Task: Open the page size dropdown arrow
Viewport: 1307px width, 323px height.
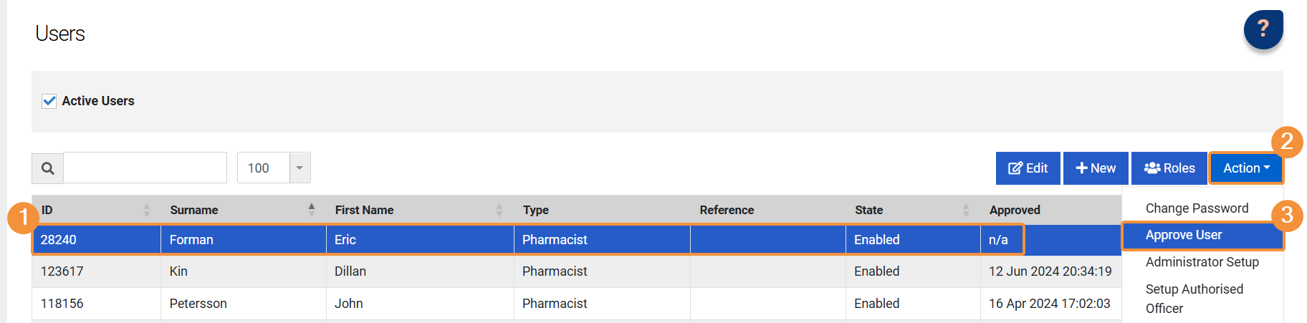Action: [300, 168]
